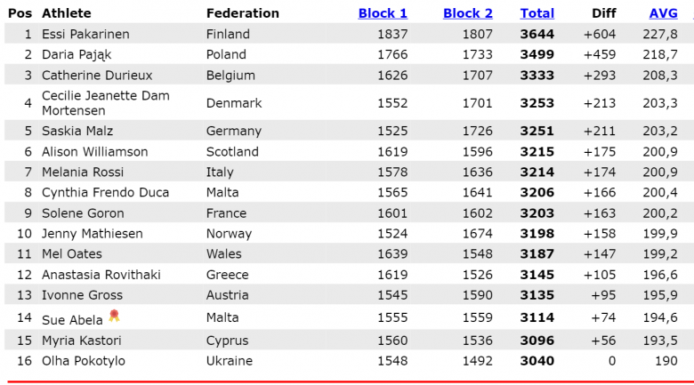Image resolution: width=694 pixels, height=385 pixels.
Task: Select Saskia Malz athlete row
Action: pyautogui.click(x=347, y=131)
